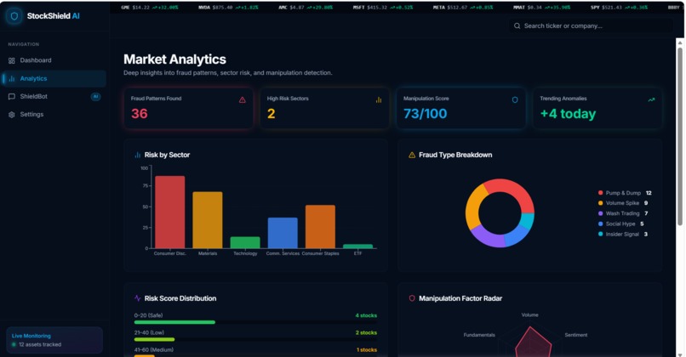686x357 pixels.
Task: Click the 0-20 (Safe) progress bar
Action: tap(255, 322)
